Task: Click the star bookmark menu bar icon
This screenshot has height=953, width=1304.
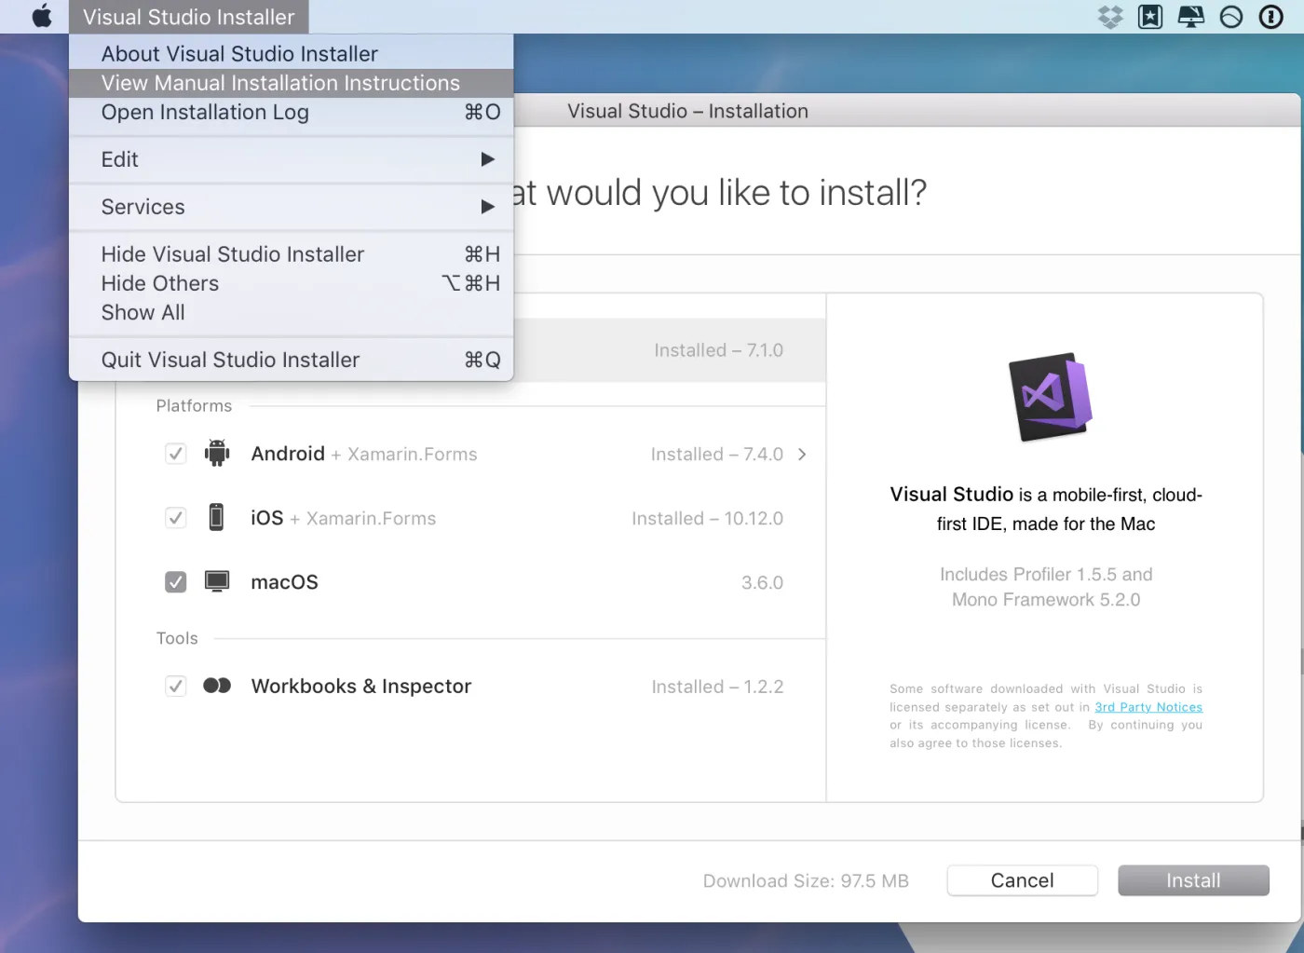Action: [1150, 17]
